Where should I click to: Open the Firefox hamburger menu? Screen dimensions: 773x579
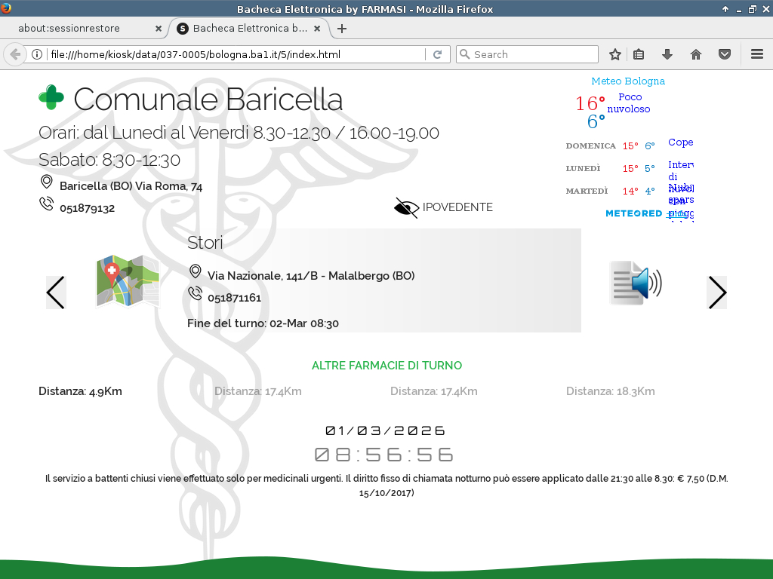pyautogui.click(x=757, y=54)
